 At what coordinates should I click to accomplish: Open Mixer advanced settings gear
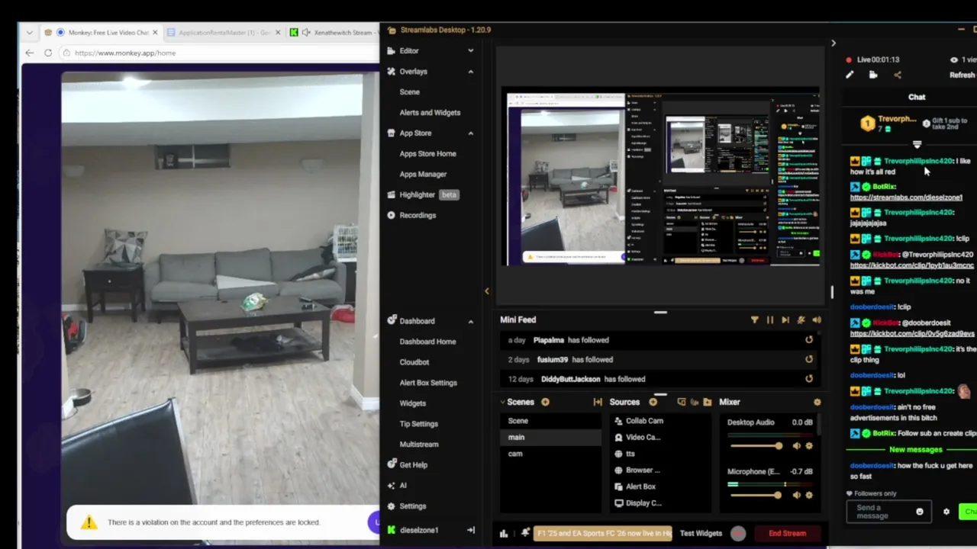tap(817, 402)
